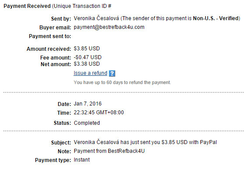Select the buyer email payment@bestrefback4u.com
The height and width of the screenshot is (169, 244).
pos(109,27)
